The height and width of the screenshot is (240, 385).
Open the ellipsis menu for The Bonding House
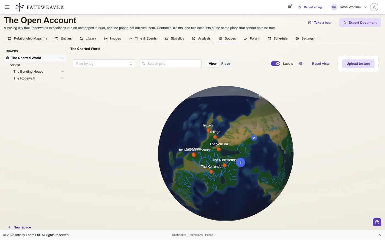[62, 71]
